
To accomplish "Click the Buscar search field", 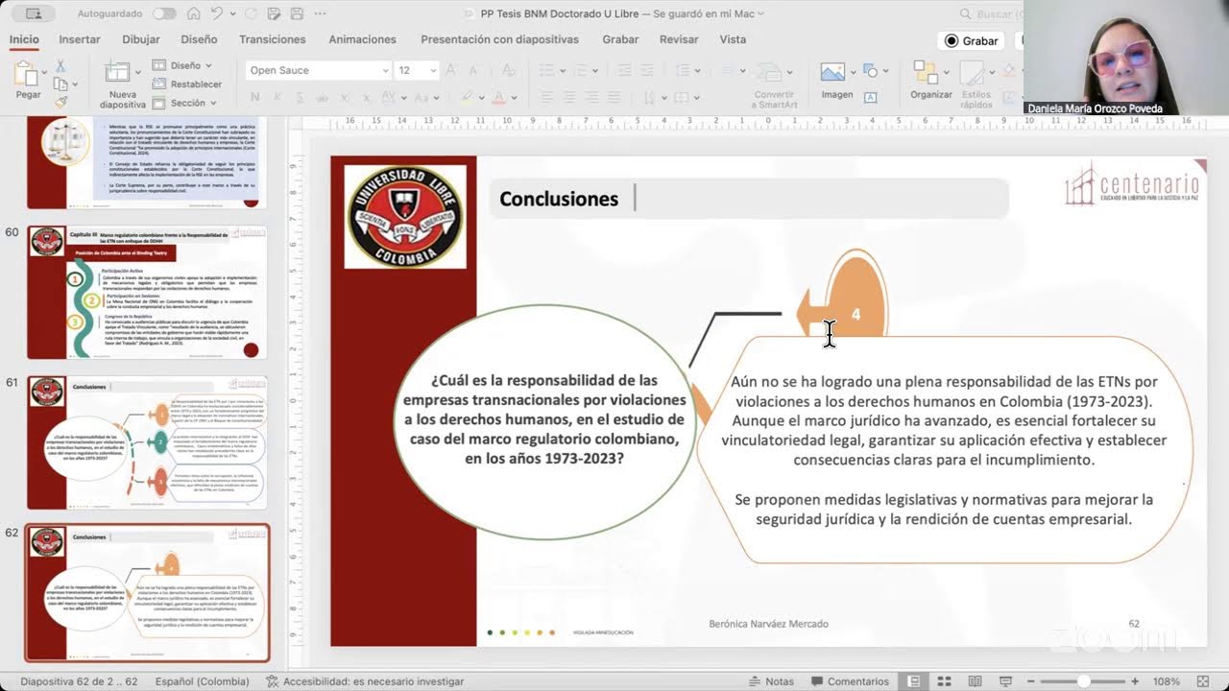I will [990, 13].
